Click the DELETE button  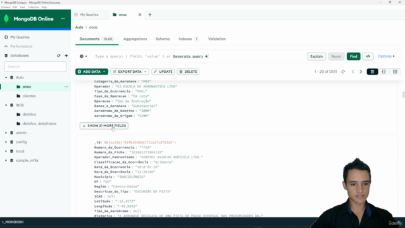[188, 72]
